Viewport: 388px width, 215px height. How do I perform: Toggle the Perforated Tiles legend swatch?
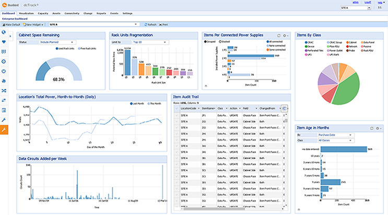pos(306,51)
